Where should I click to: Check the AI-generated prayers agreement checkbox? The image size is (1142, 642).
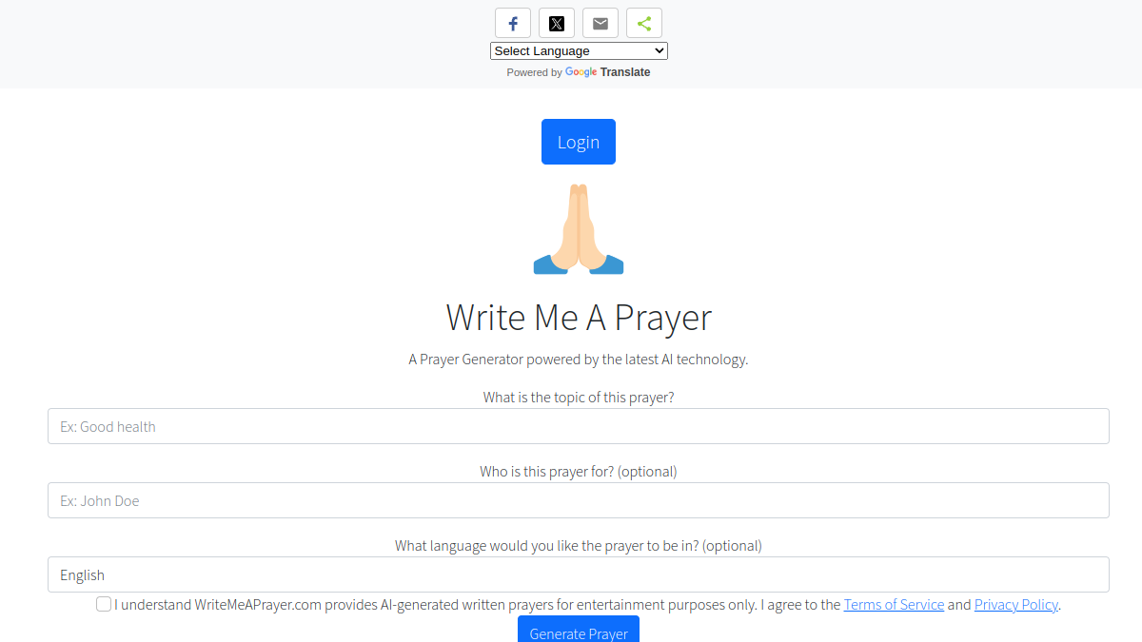tap(104, 604)
